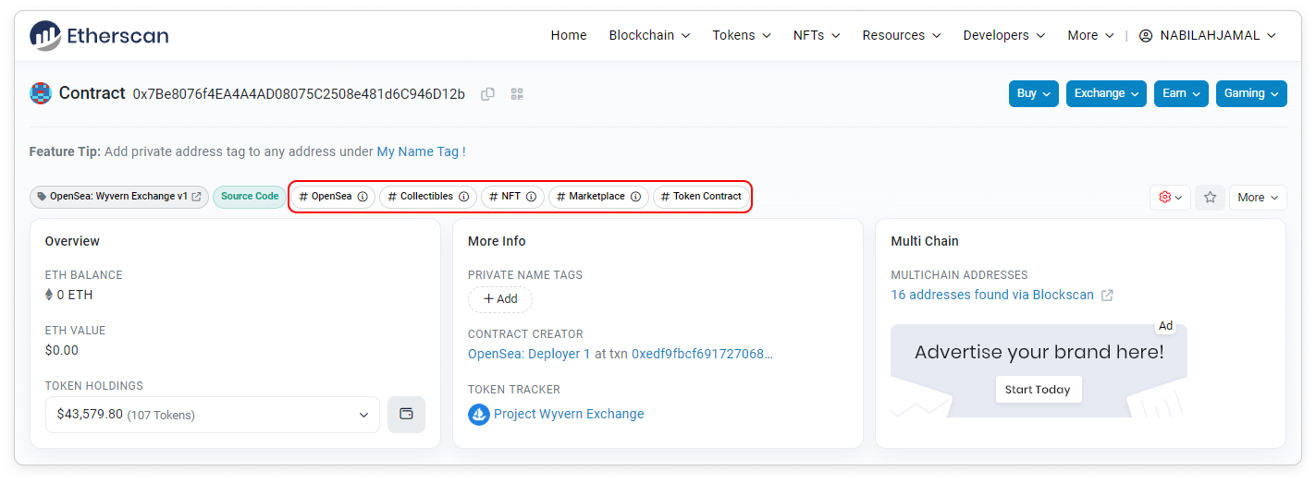This screenshot has height=483, width=1316.
Task: Click the info icon on OpenSea tag
Action: click(x=363, y=197)
